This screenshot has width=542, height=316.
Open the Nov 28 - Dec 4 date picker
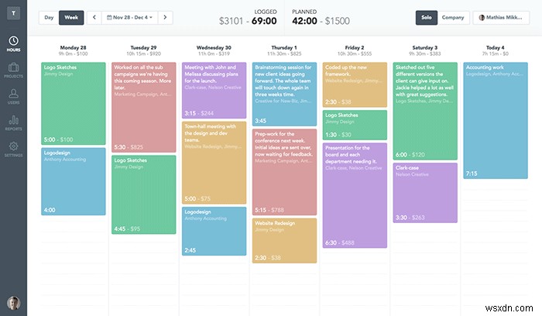coord(131,15)
